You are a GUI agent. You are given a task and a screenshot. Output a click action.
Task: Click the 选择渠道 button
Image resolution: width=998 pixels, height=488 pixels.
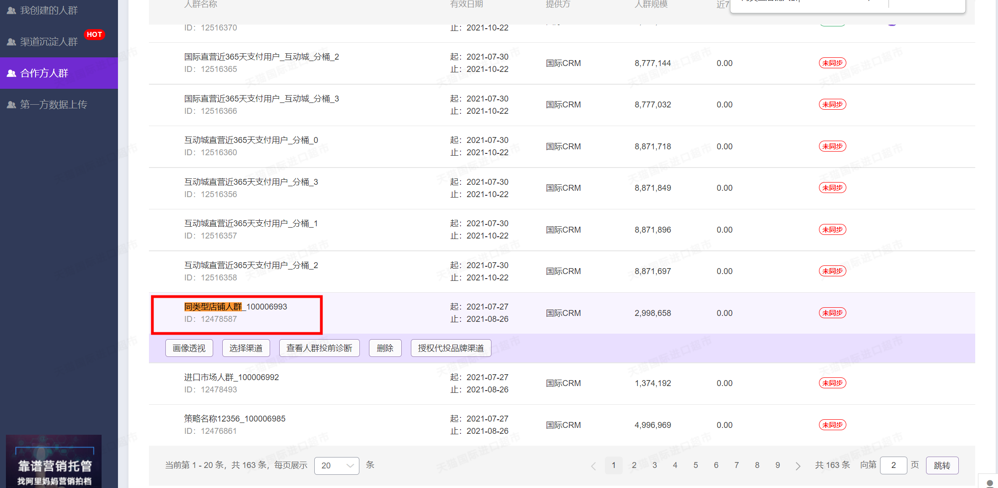tap(246, 348)
